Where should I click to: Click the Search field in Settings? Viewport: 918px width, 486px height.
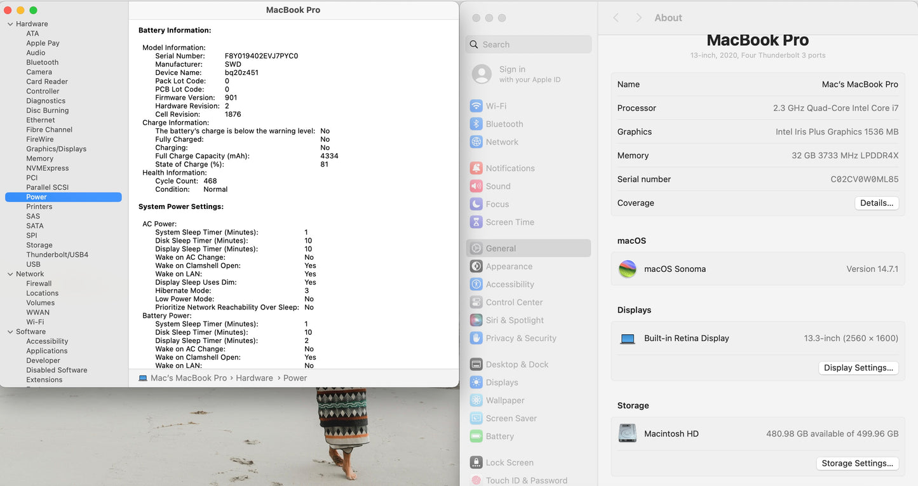point(529,44)
